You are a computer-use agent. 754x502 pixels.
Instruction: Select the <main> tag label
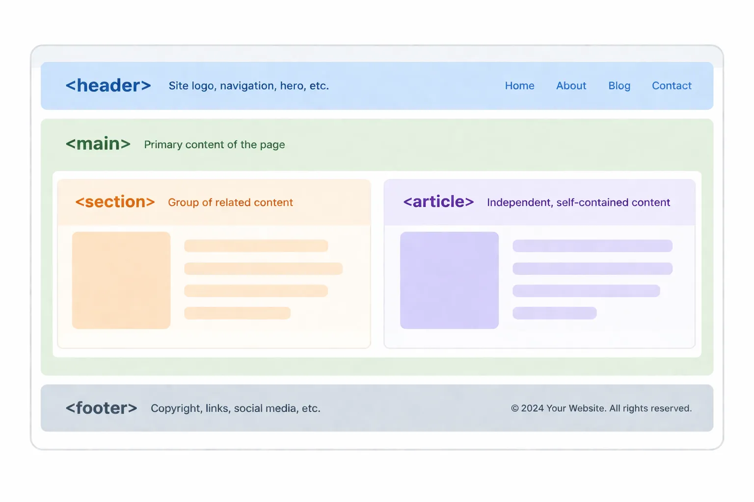pos(98,144)
